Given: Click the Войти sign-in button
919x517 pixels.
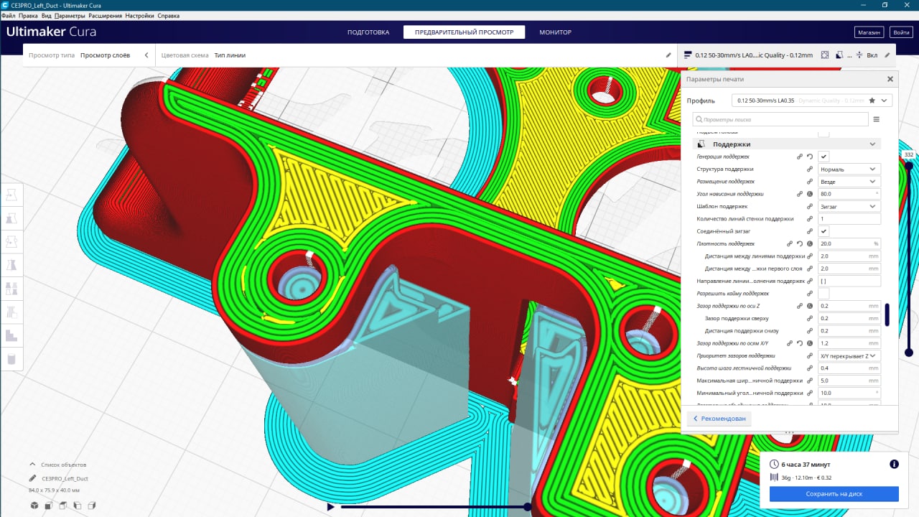Looking at the screenshot, I should (x=900, y=32).
